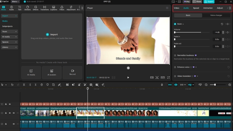Expand the Library section in sidebar
233x131 pixels.
tap(9, 47)
